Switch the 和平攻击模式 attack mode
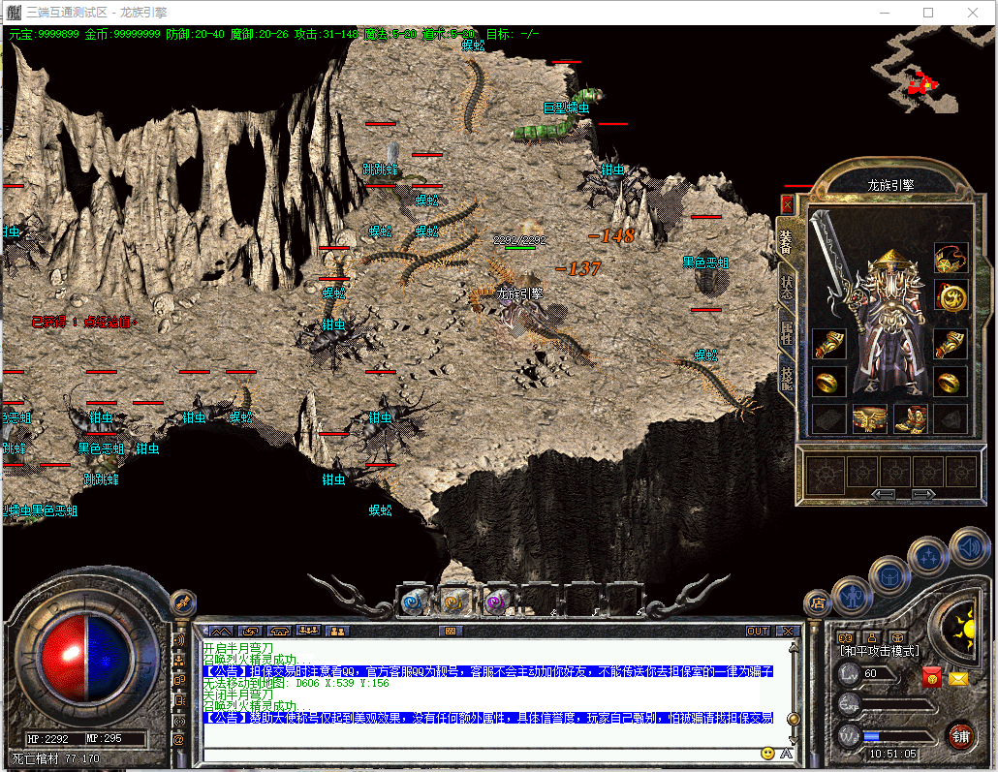Screen dimensions: 998x772 pyautogui.click(x=880, y=651)
